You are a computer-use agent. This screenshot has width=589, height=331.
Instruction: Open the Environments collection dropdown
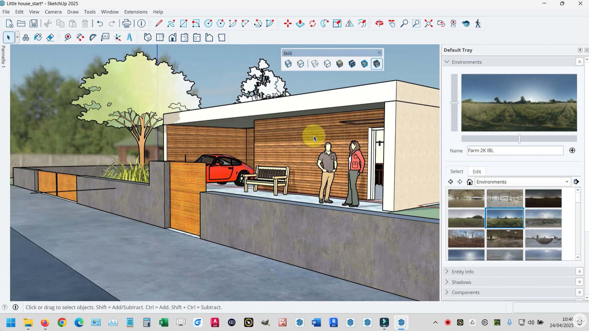coord(567,182)
